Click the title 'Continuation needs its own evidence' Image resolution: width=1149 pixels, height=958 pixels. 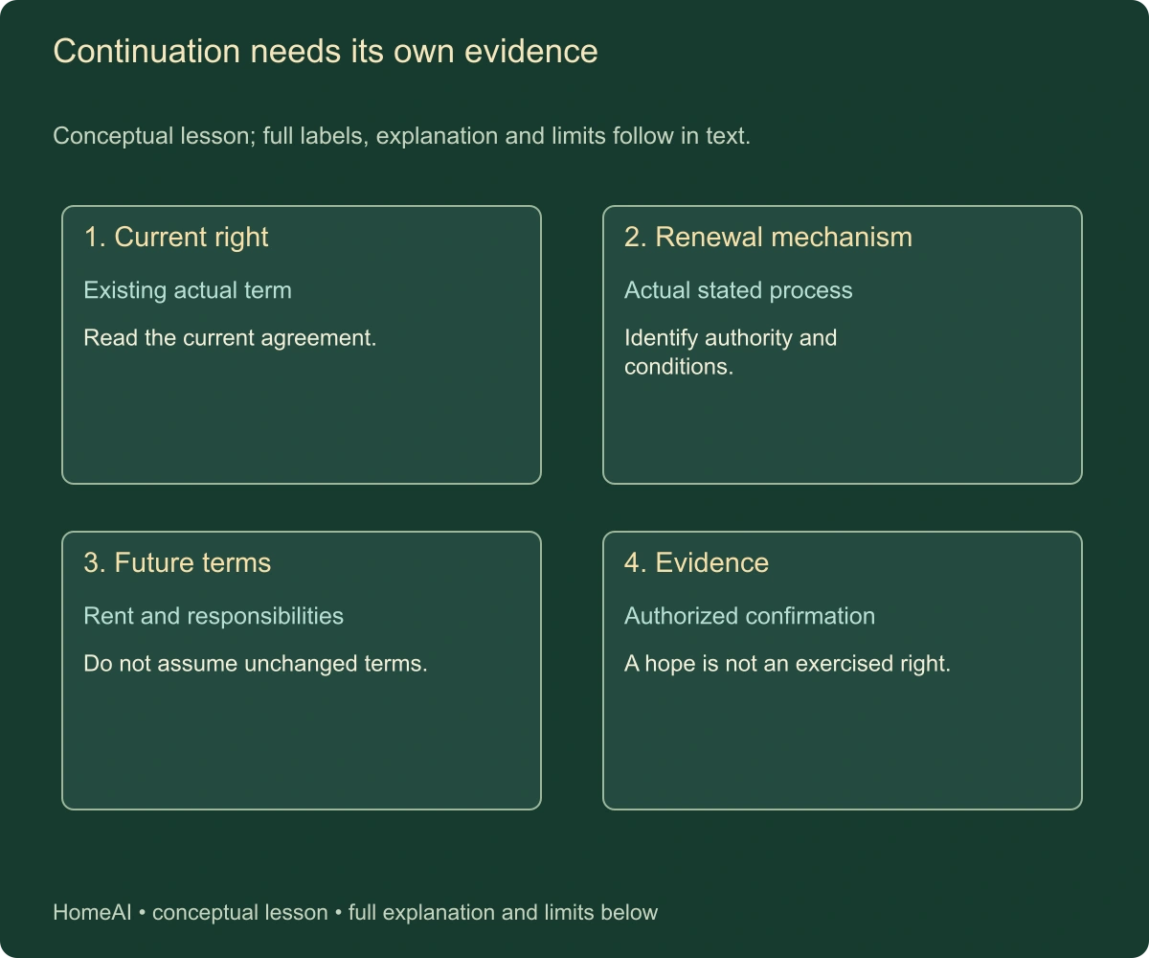[x=326, y=51]
